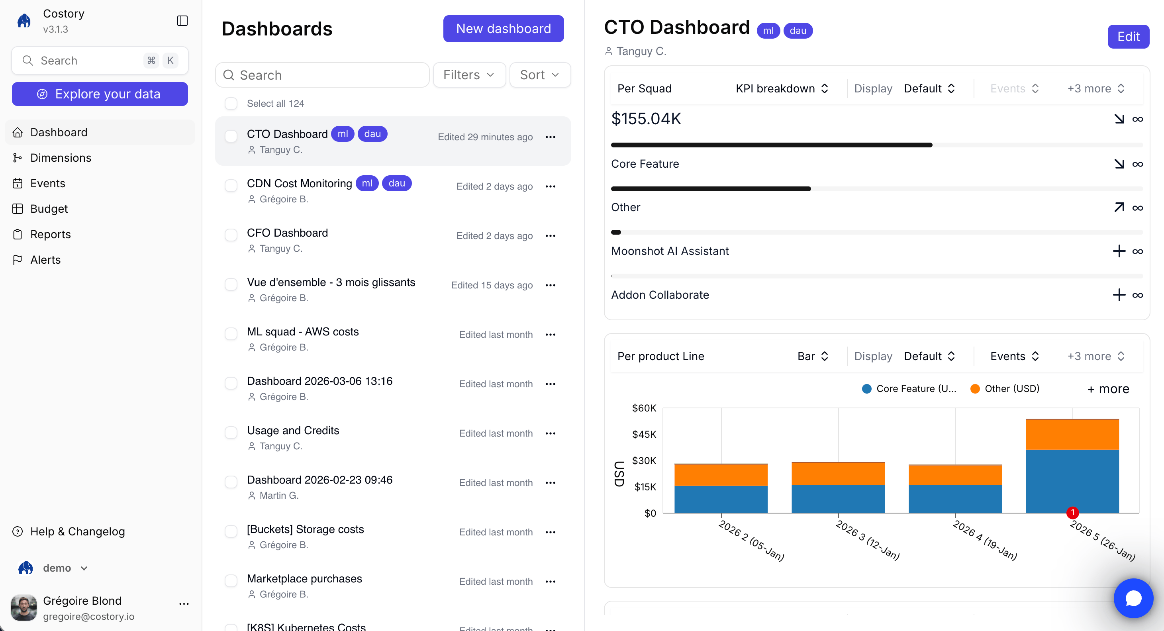Click the plus icon for Moonshot AI Assistant
This screenshot has width=1164, height=631.
(1119, 251)
